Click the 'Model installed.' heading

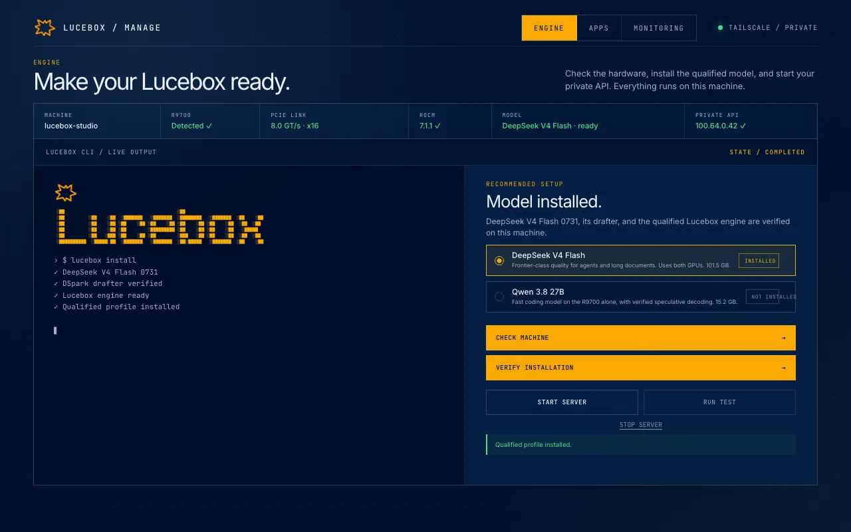point(544,201)
